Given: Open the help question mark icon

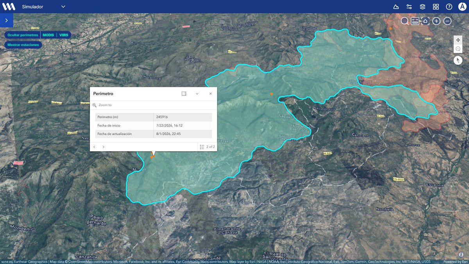Looking at the screenshot, I should click(449, 7).
